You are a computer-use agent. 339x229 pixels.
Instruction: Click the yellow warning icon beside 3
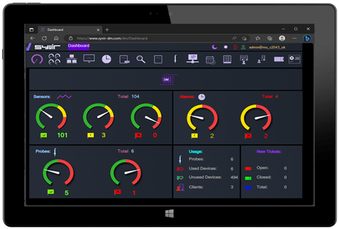[x=91, y=135]
